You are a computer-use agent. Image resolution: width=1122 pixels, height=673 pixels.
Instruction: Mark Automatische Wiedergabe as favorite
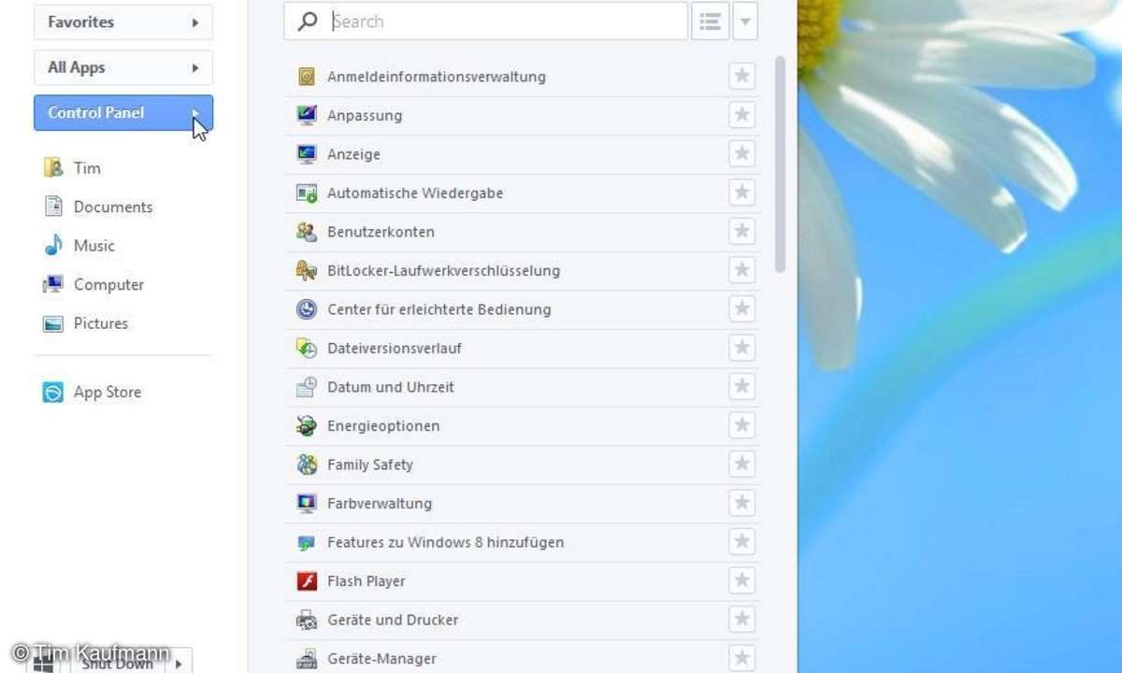click(742, 193)
